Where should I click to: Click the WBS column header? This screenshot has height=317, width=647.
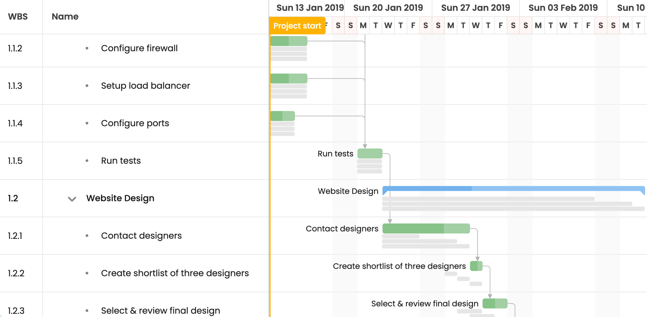tap(18, 17)
